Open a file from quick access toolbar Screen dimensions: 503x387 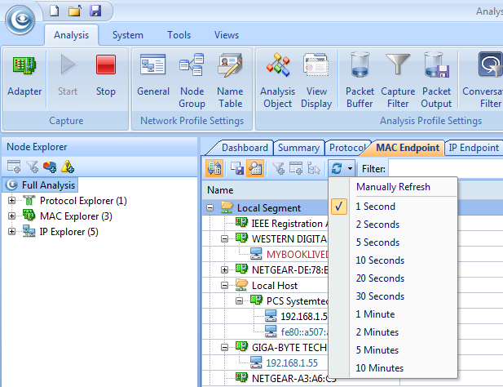coord(74,11)
